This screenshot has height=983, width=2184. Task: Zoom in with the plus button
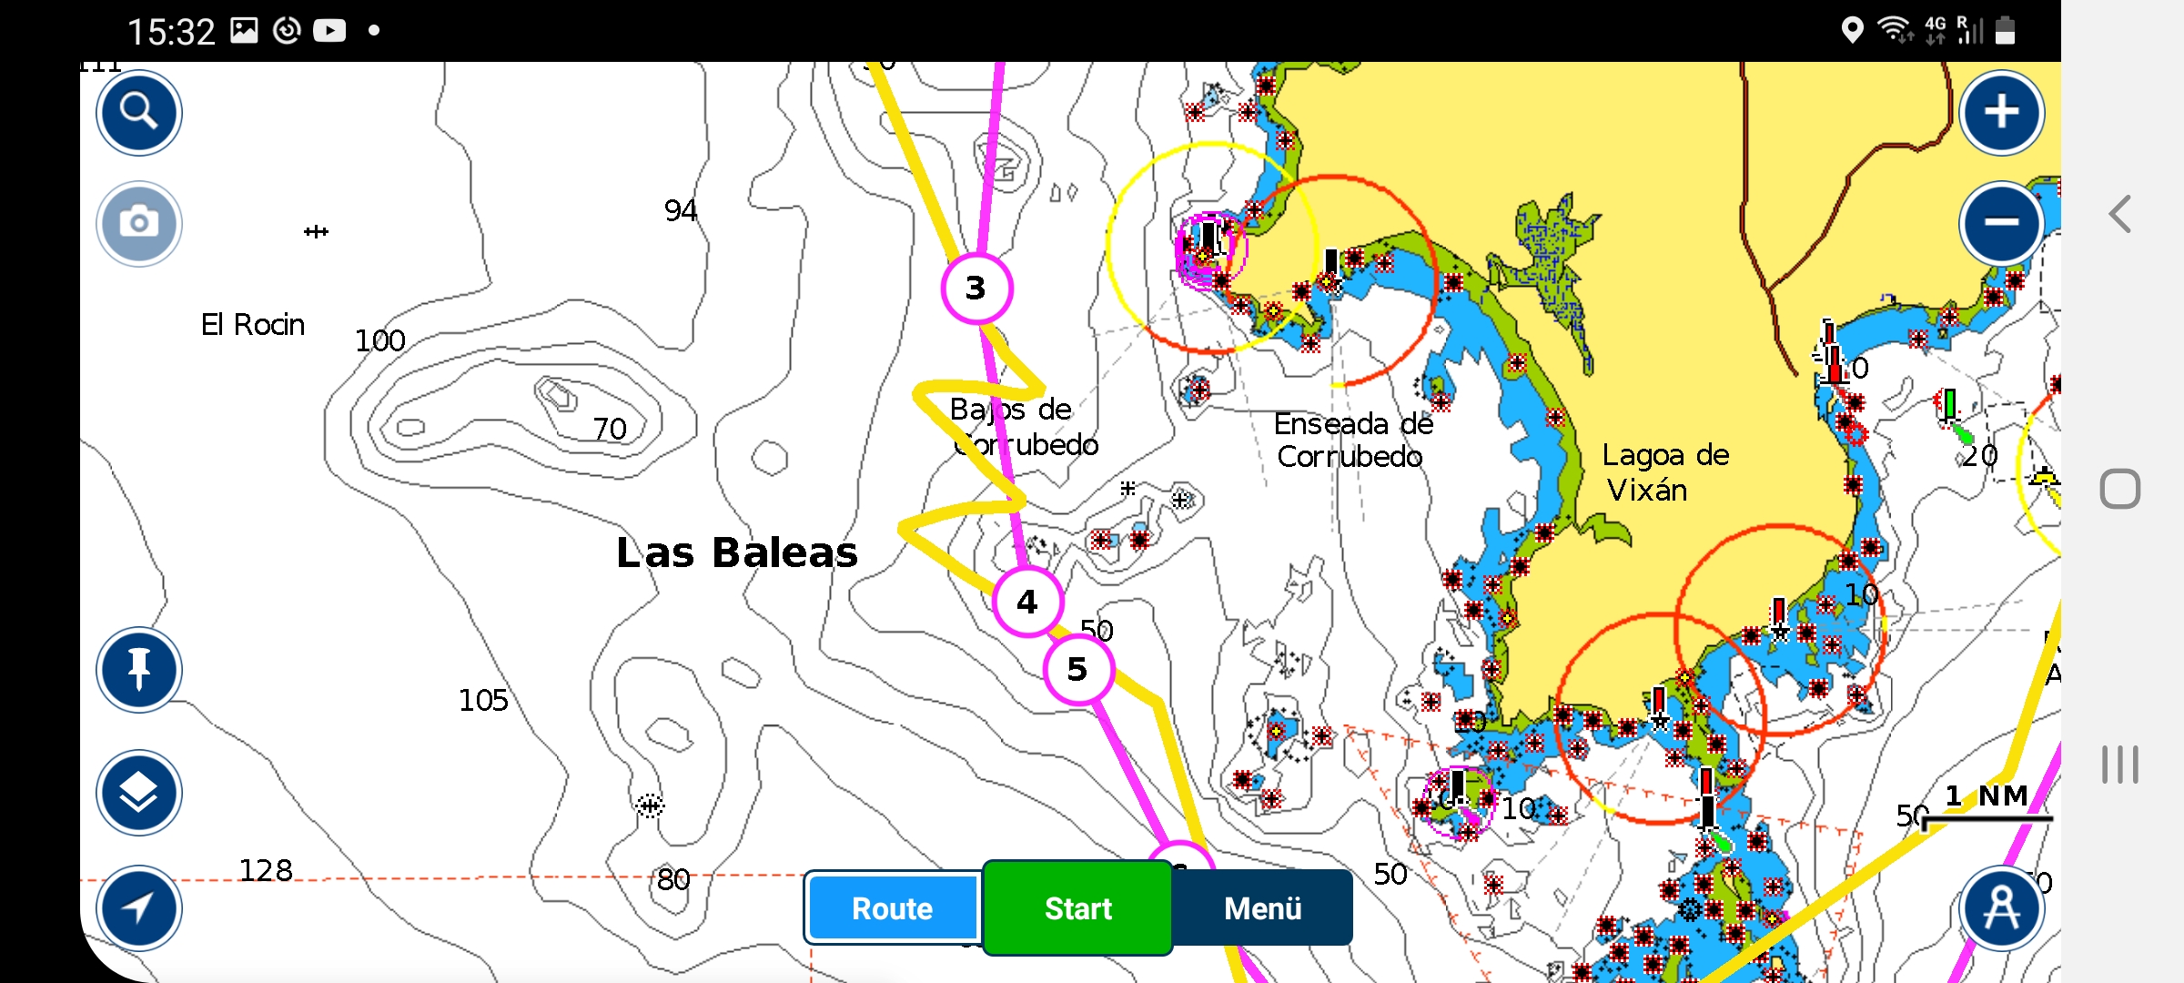tap(2001, 113)
